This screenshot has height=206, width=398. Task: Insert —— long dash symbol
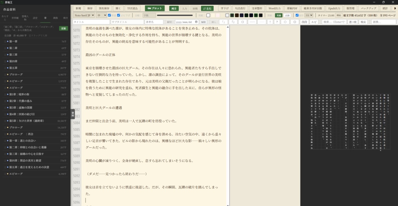pyautogui.click(x=262, y=22)
